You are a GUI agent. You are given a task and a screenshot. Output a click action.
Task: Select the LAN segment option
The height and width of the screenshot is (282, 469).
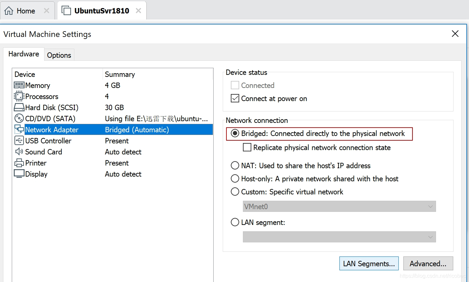click(x=235, y=222)
